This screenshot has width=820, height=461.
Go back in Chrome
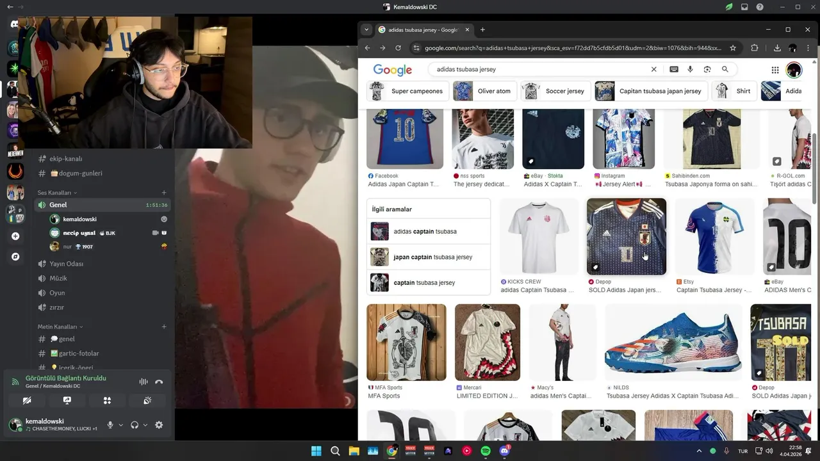(368, 48)
